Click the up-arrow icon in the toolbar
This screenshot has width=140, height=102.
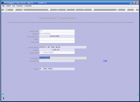pyautogui.click(x=84, y=10)
